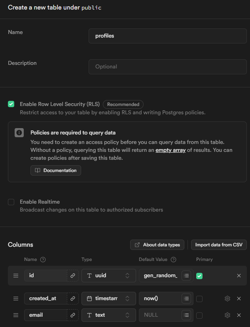
Task: Grab the drag handle of id row
Action: point(16,276)
